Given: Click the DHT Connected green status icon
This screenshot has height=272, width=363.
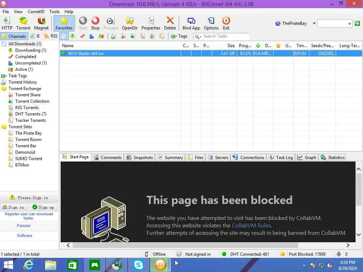Looking at the screenshot, I should click(x=224, y=254).
